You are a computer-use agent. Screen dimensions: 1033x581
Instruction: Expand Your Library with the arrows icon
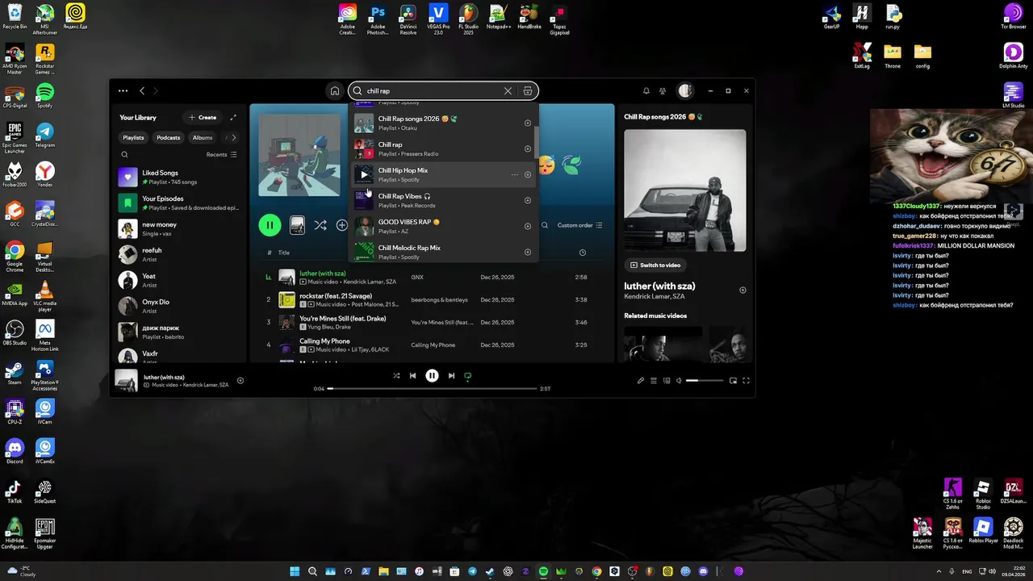tap(233, 118)
